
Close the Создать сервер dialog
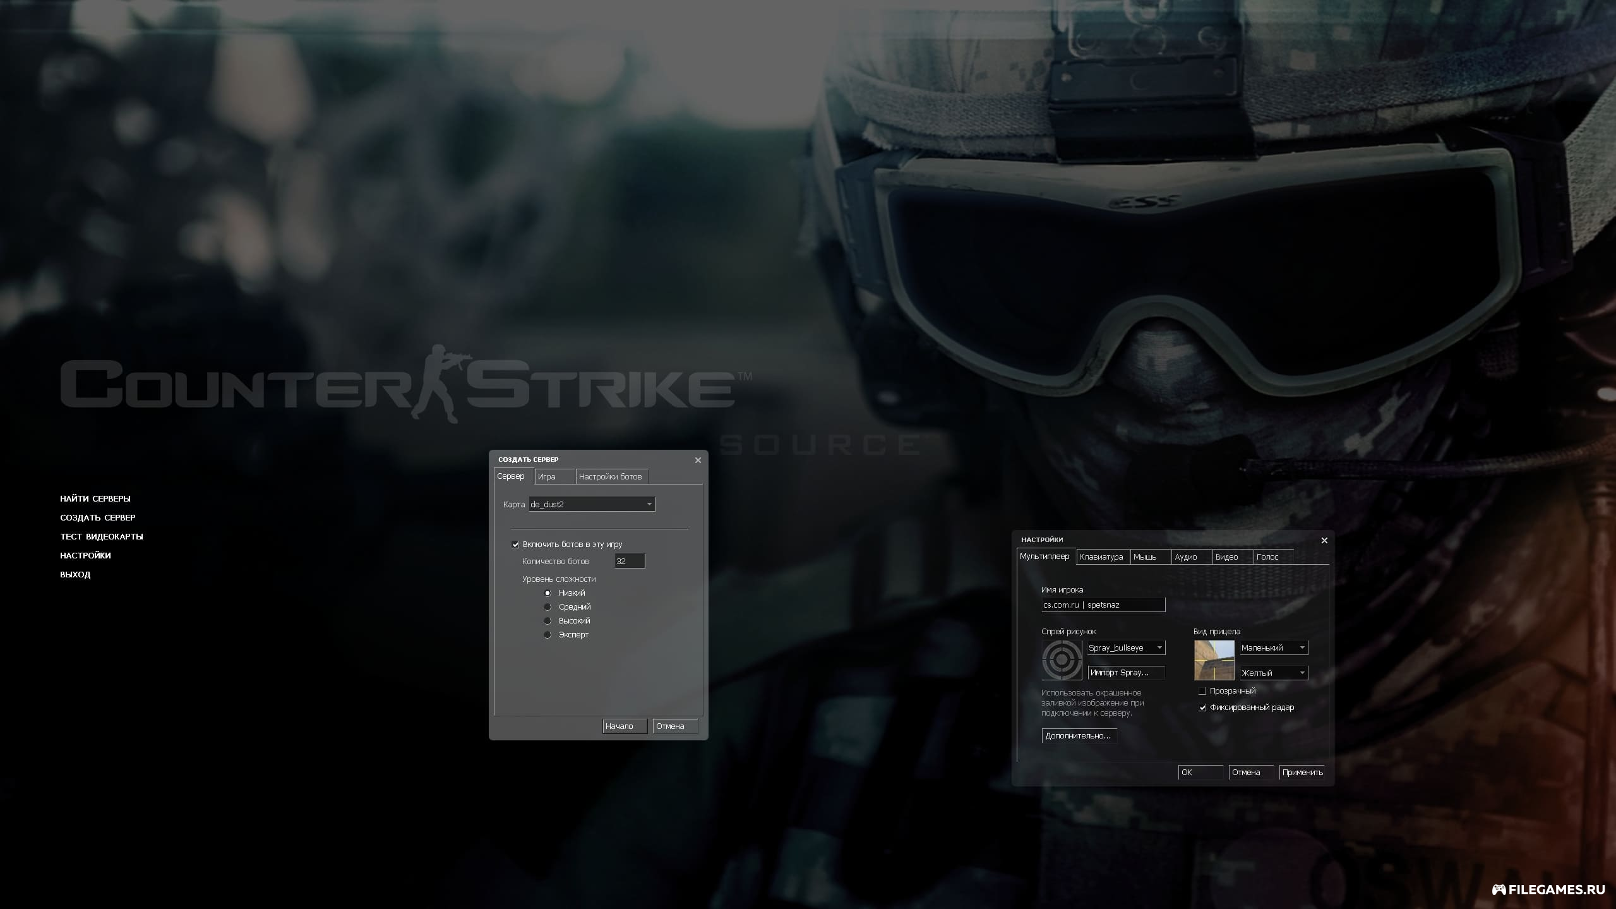698,460
